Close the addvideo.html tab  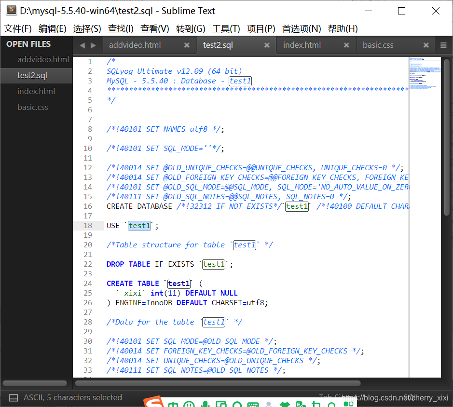point(187,45)
